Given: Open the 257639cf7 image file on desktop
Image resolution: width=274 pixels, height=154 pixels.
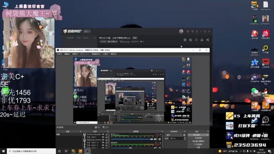Looking at the screenshot, I should click(x=265, y=20).
